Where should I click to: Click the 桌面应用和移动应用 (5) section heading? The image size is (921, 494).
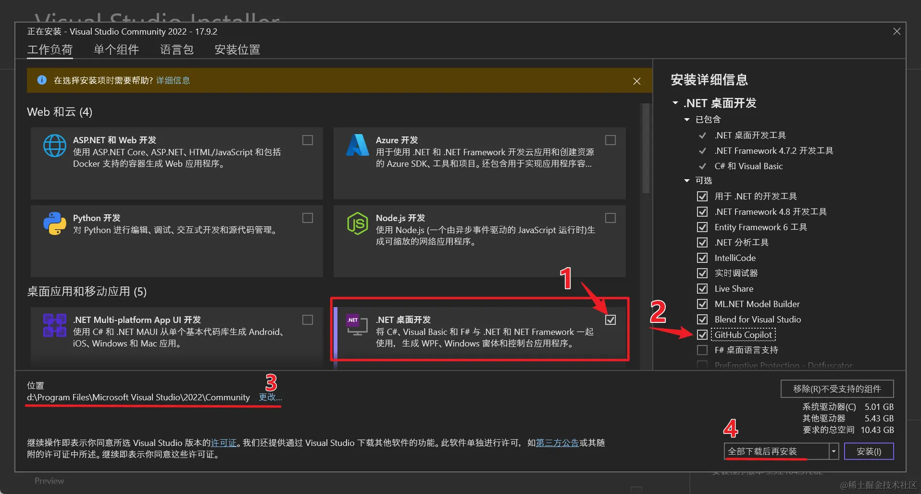(87, 292)
